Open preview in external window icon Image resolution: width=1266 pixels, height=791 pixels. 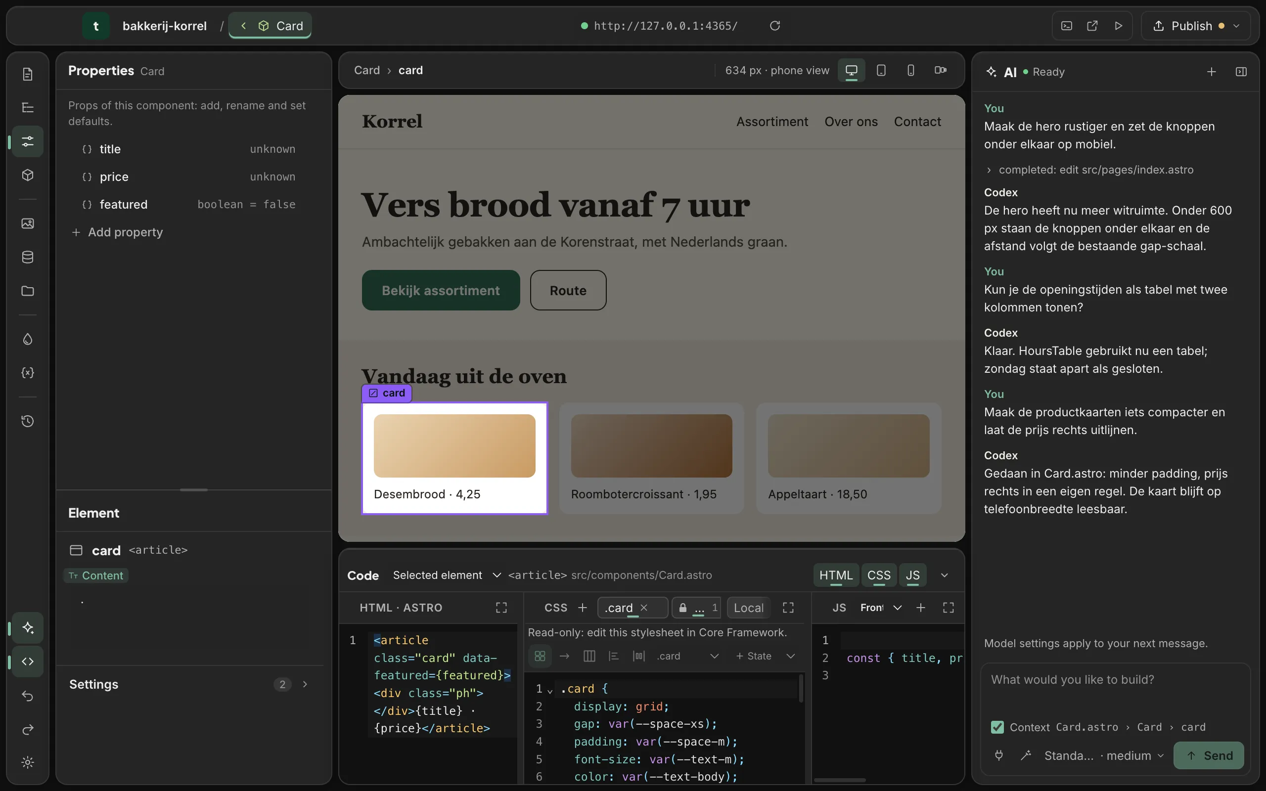click(x=1092, y=26)
